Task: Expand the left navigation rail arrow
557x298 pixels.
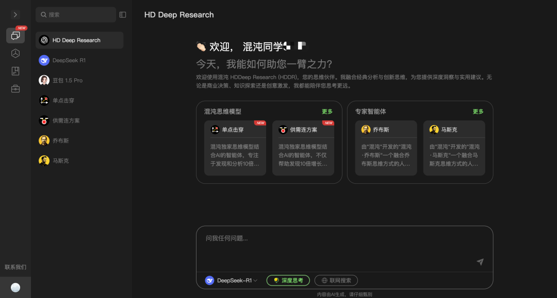Action: pyautogui.click(x=15, y=14)
